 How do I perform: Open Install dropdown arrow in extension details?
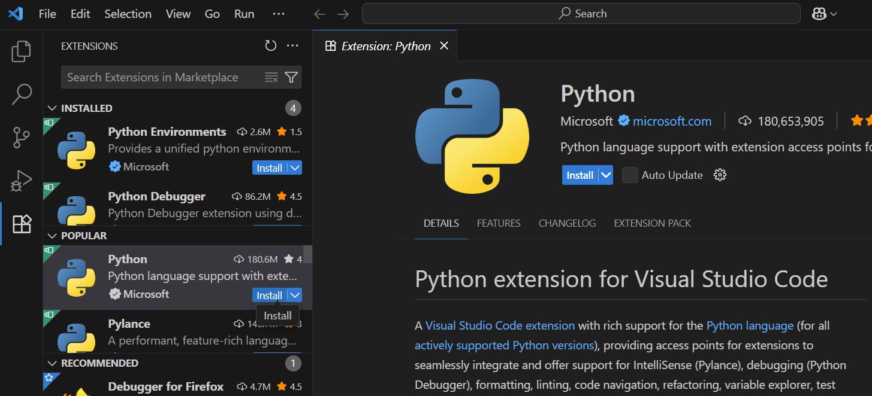[607, 175]
